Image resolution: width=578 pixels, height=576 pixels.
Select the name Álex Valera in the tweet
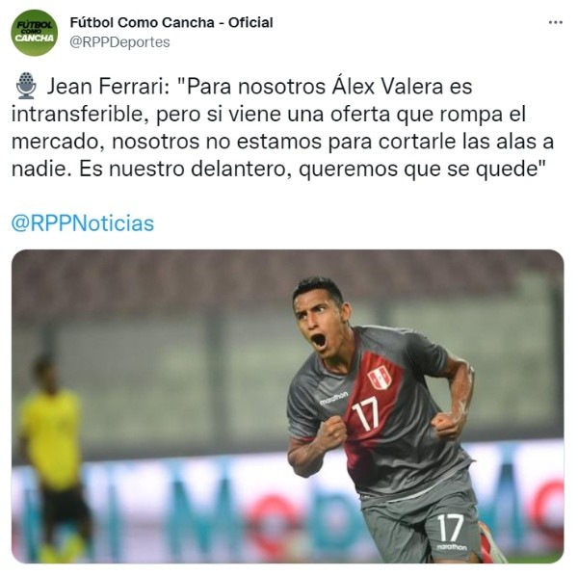click(387, 87)
